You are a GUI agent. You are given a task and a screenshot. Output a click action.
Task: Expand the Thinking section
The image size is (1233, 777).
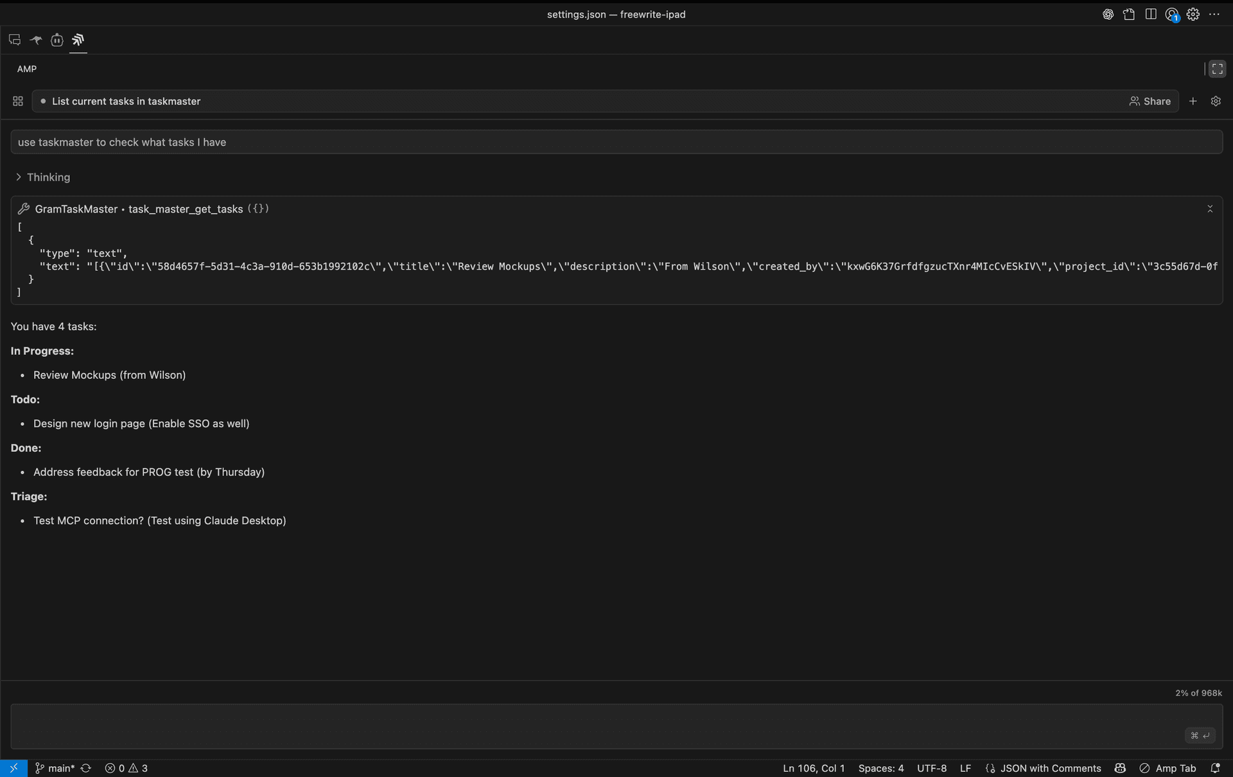(42, 177)
